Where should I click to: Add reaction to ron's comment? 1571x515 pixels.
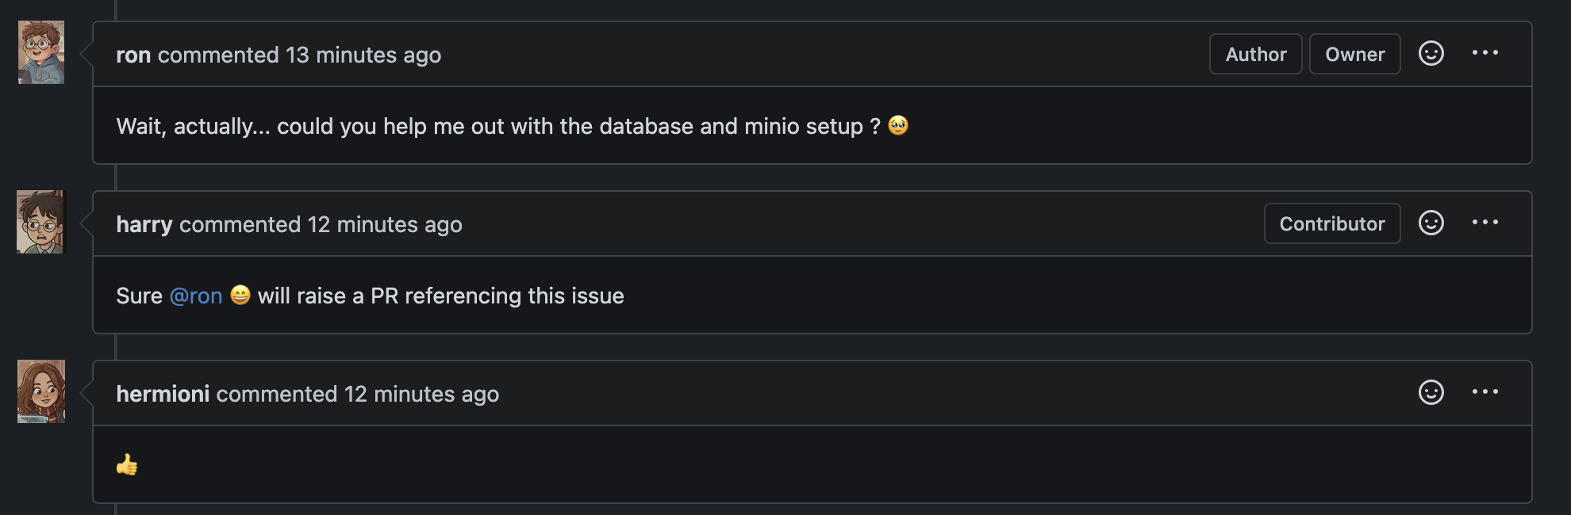[x=1431, y=54]
